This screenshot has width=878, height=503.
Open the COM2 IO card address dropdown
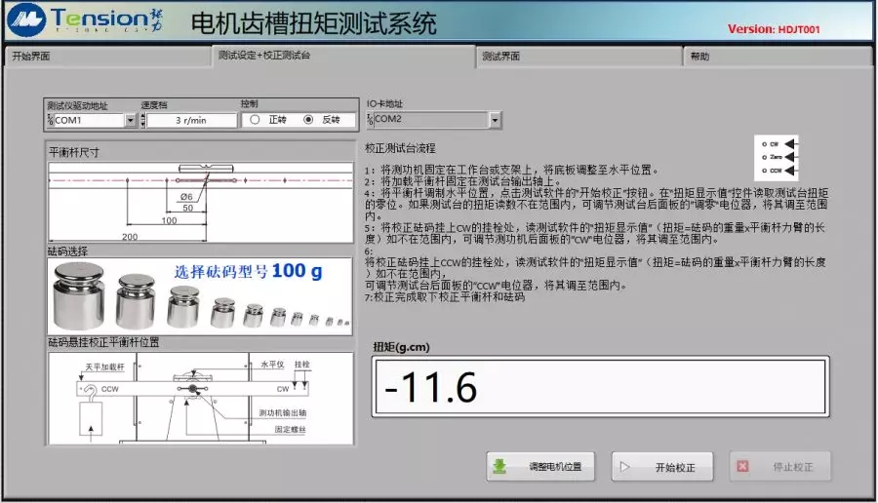click(x=495, y=120)
